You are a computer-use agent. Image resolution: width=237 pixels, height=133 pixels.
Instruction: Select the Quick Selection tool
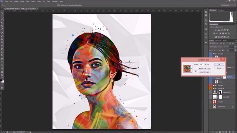pos(2,23)
